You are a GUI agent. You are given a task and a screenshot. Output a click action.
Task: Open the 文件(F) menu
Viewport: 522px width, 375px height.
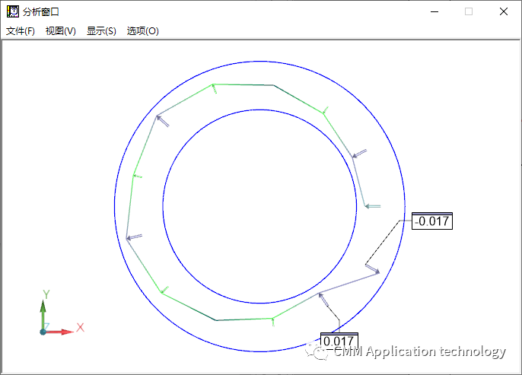coord(21,31)
